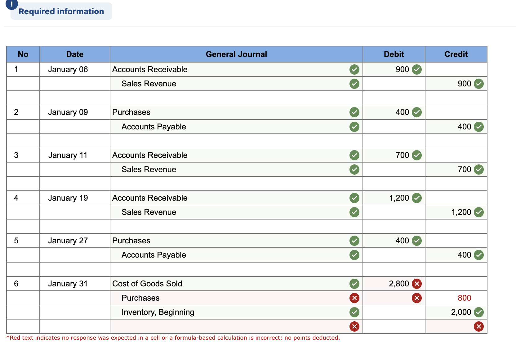Select Inventory, Beginning account cell
516x361 pixels.
236,312
